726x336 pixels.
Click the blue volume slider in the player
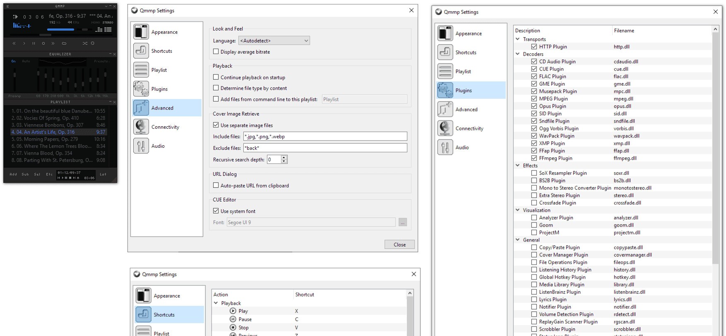coord(60,30)
